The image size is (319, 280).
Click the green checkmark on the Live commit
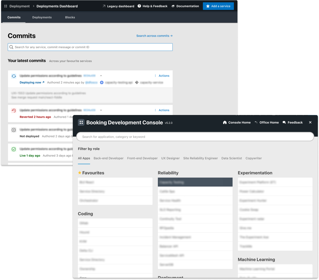point(13,149)
